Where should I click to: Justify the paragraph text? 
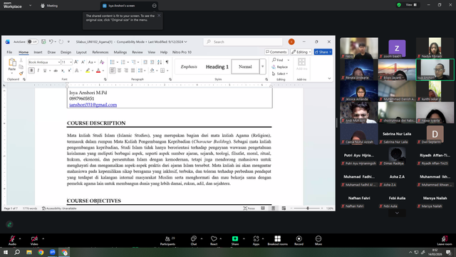133,71
